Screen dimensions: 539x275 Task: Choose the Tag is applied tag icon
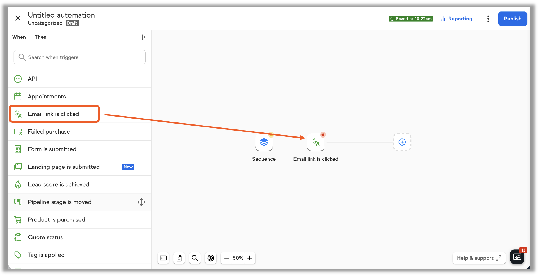[x=18, y=255]
